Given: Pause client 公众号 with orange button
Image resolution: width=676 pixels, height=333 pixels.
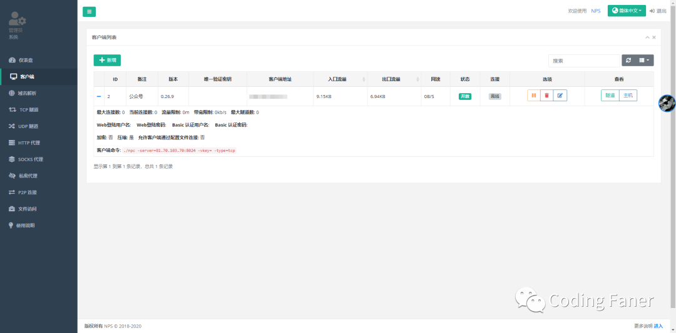Looking at the screenshot, I should pos(534,96).
